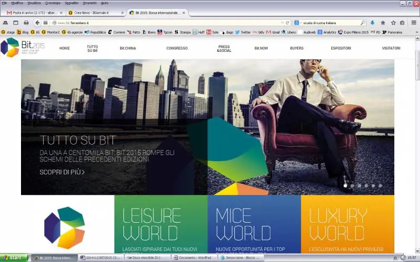Open the File menu
This screenshot has width=420, height=262.
pos(4,3)
